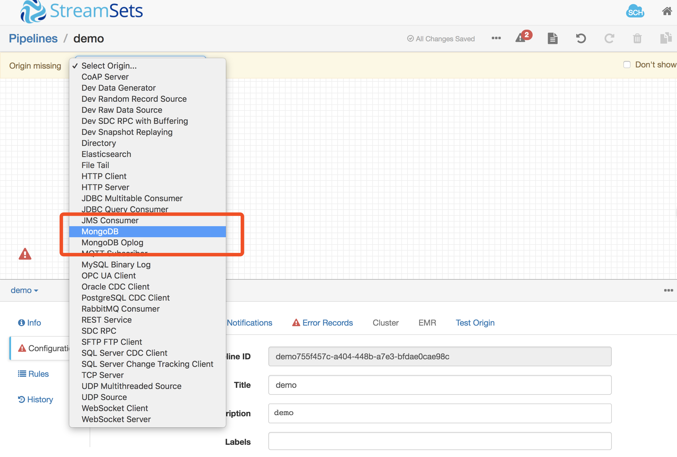Pick RabbitMQ Consumer origin

point(147,309)
